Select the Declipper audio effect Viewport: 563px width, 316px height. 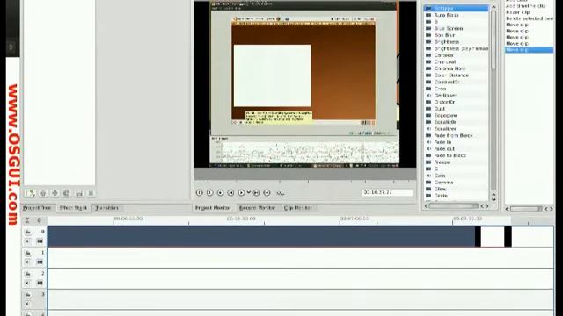coord(445,96)
